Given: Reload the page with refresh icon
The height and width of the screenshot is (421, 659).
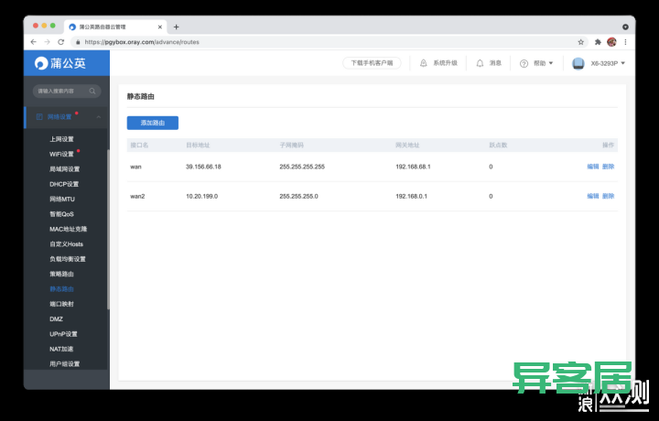Looking at the screenshot, I should click(61, 42).
